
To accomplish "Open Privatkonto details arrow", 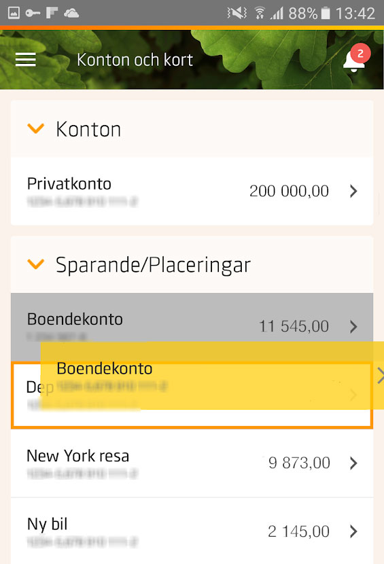I will pyautogui.click(x=353, y=191).
